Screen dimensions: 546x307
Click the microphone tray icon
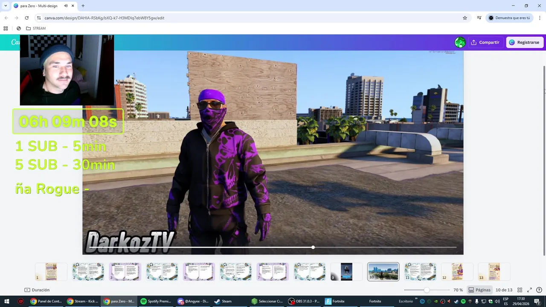pos(476,301)
